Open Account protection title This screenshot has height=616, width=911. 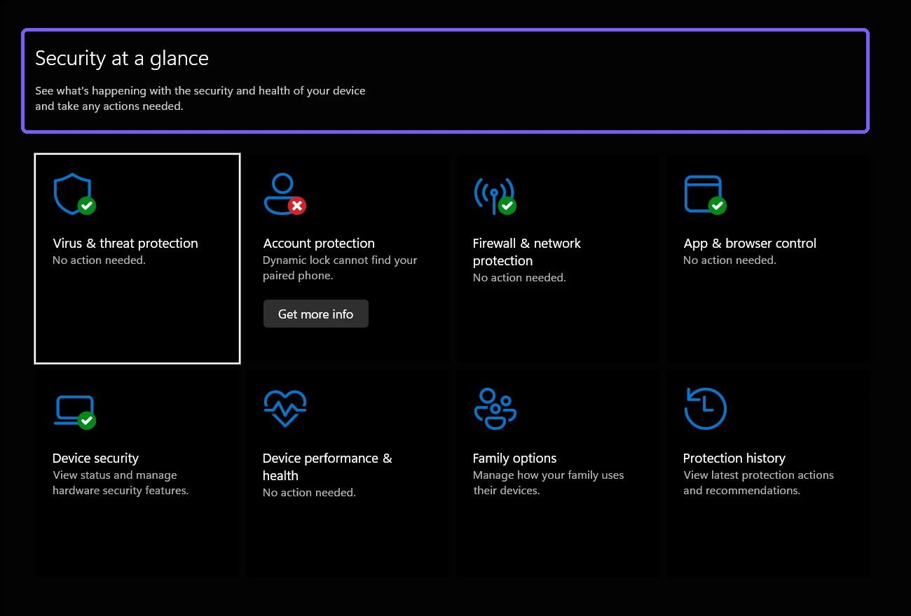[x=319, y=243]
